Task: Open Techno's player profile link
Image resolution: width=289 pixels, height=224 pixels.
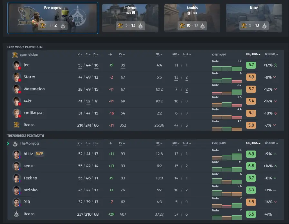Action: 30,178
